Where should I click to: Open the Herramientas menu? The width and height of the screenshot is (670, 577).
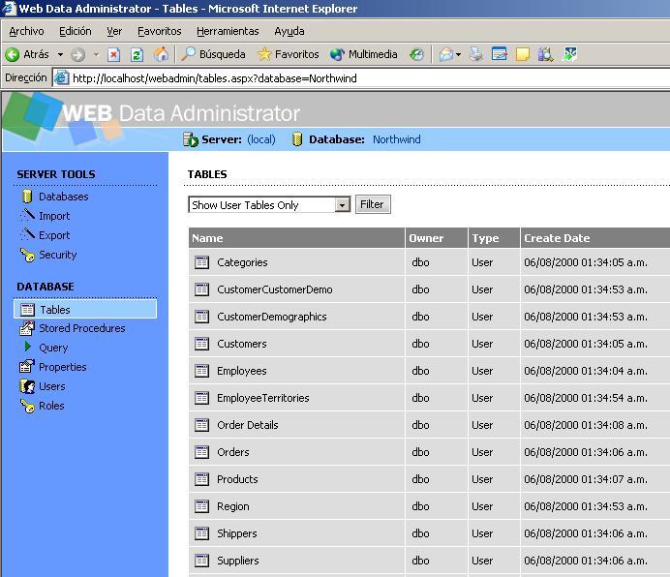(228, 31)
